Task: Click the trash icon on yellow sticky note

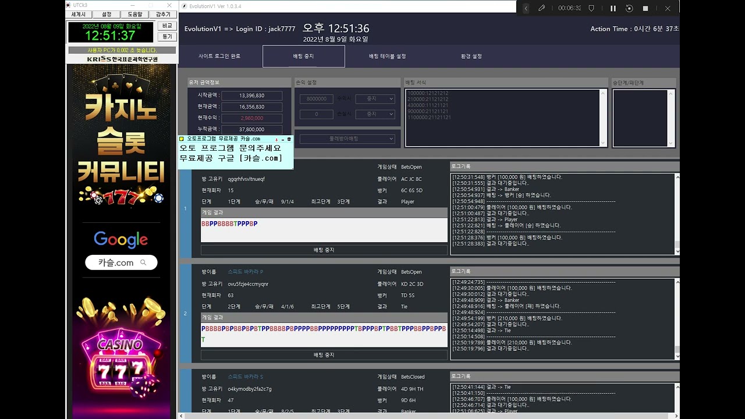Action: pyautogui.click(x=289, y=139)
